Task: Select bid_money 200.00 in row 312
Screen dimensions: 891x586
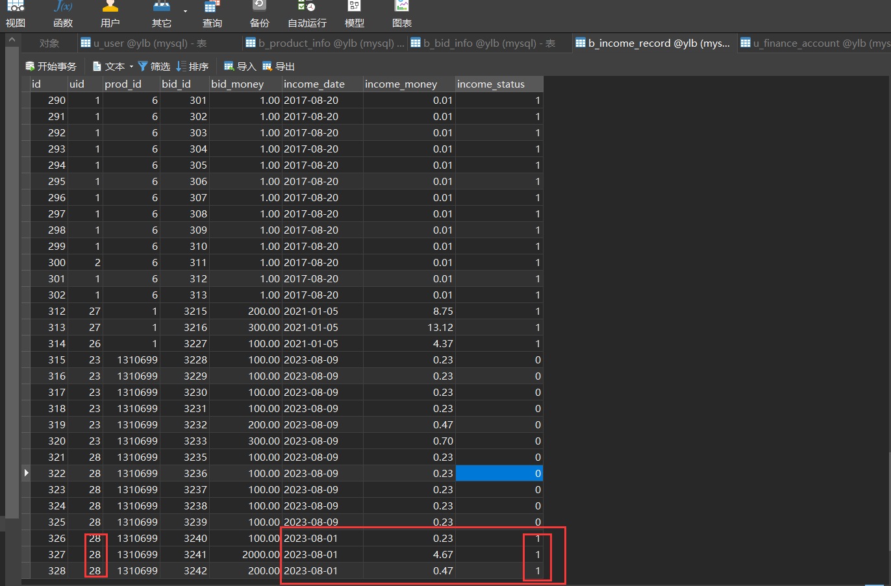Action: click(245, 311)
